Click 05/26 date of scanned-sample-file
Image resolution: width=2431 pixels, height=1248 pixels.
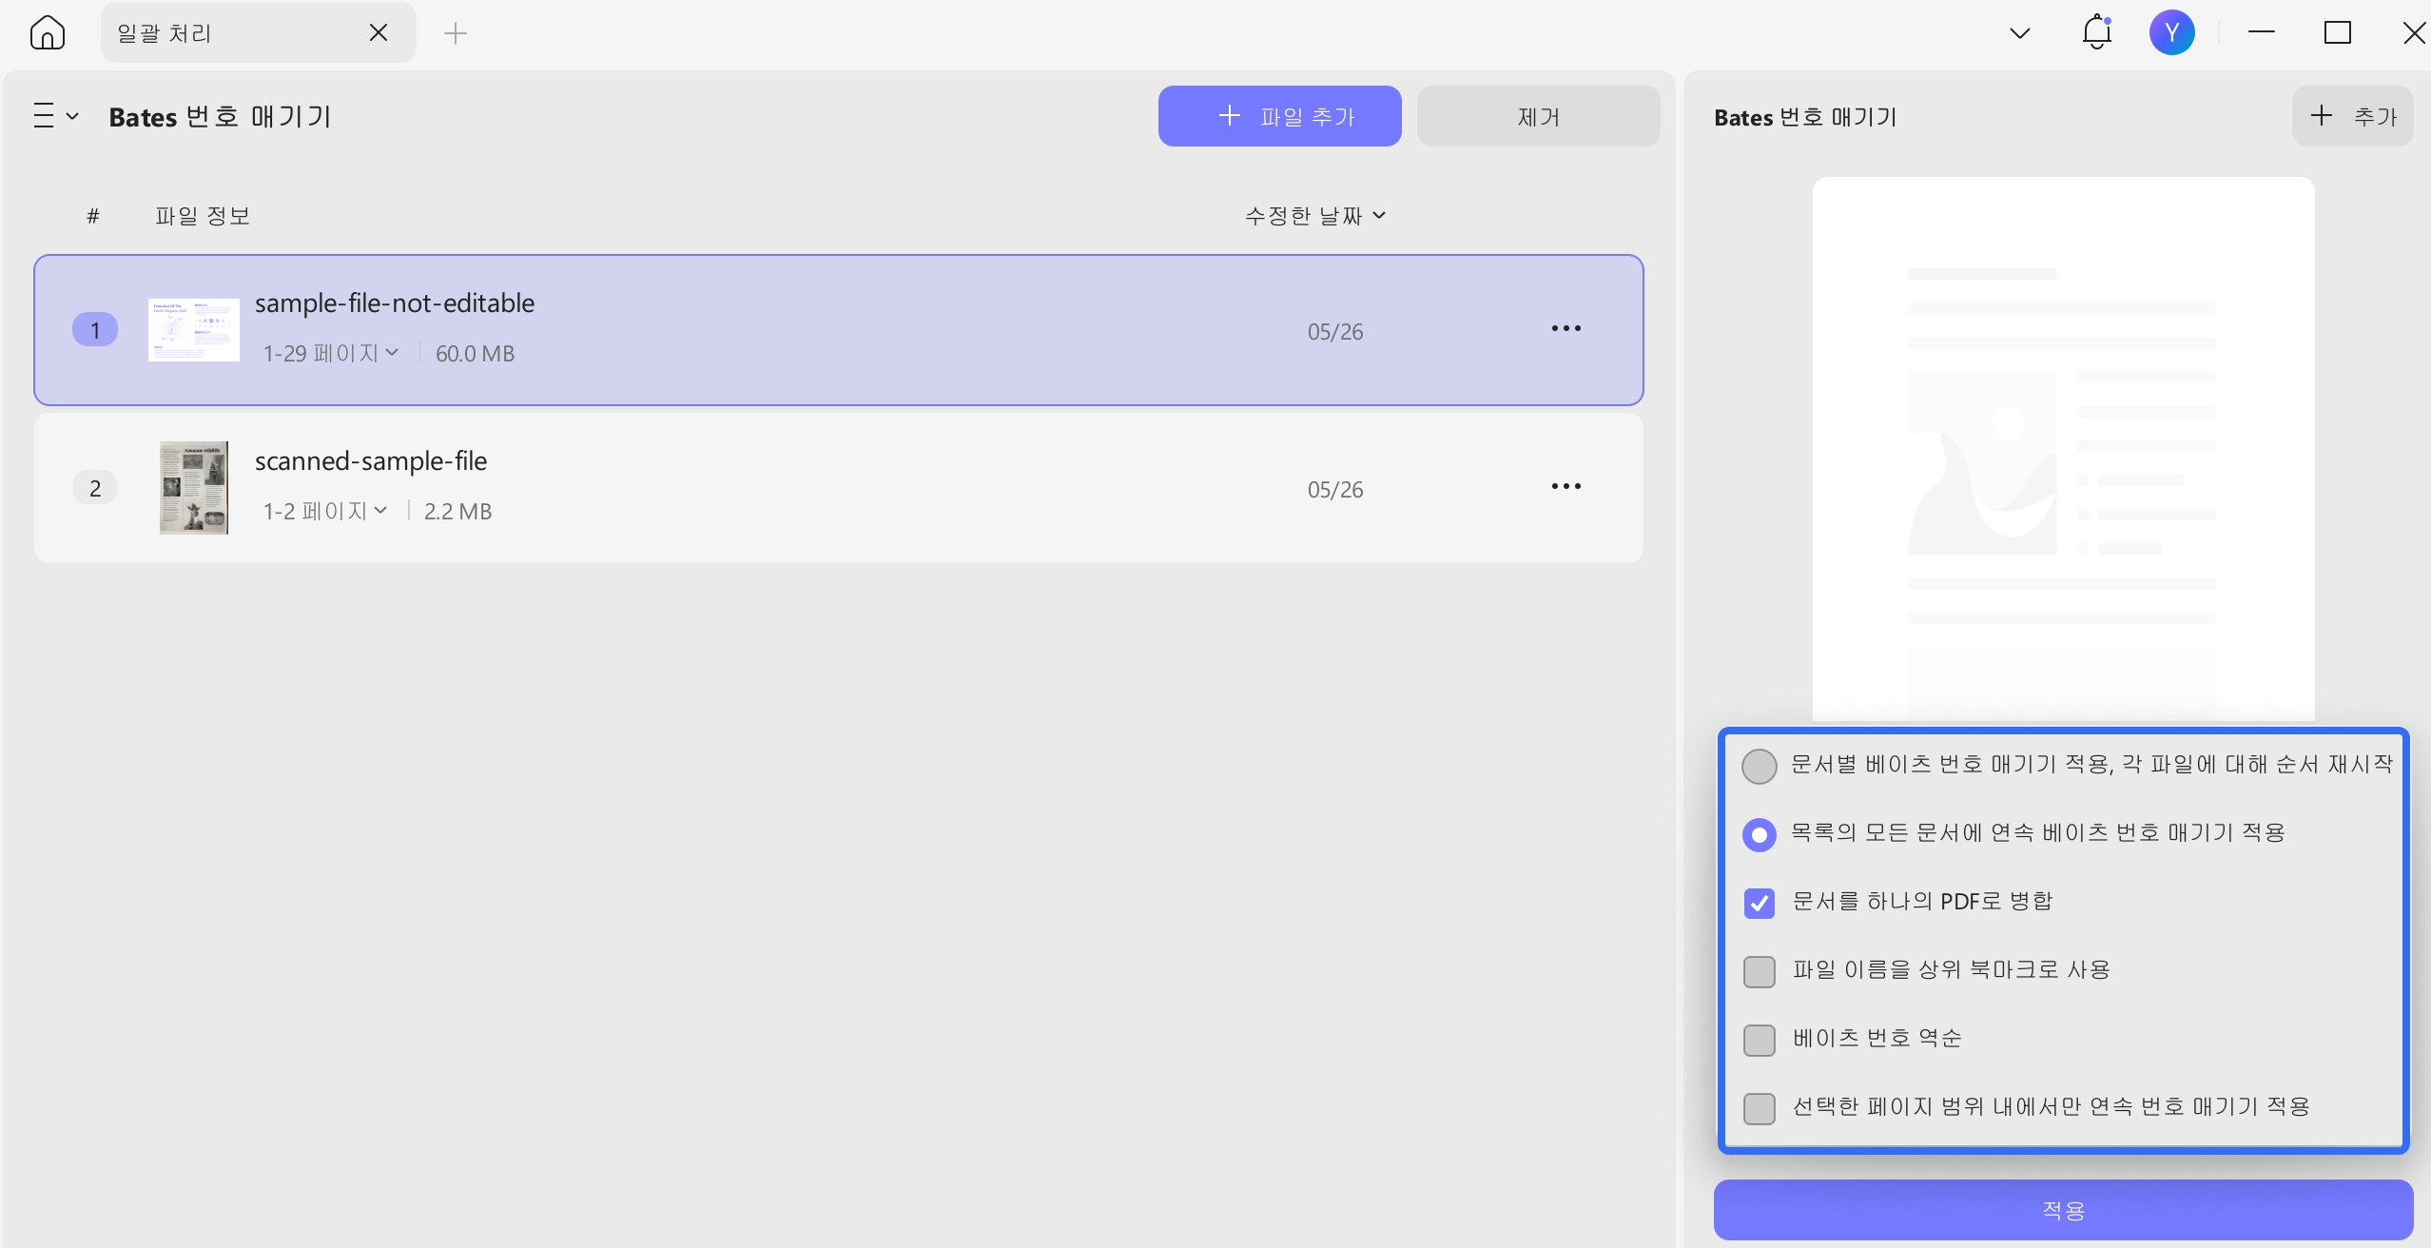[x=1334, y=490]
